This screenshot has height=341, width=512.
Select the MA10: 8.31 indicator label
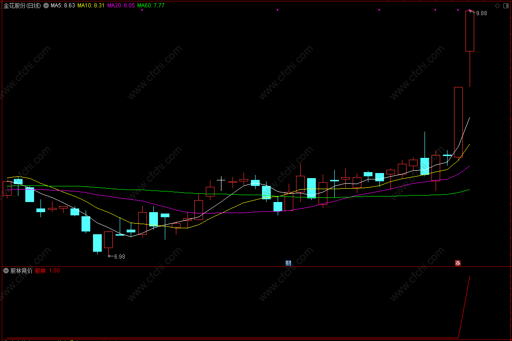coord(91,6)
